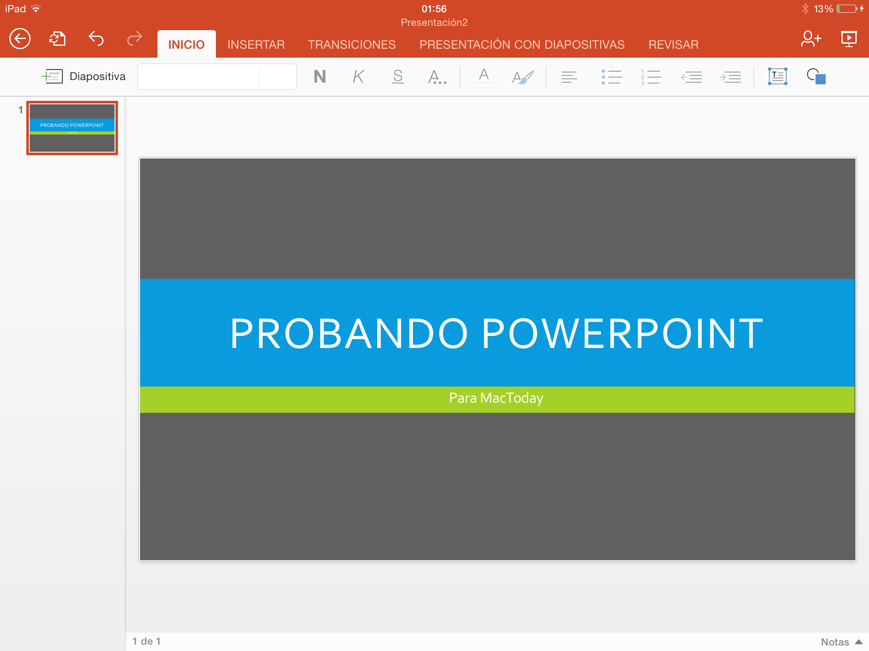
Task: Toggle italic formatting (K)
Action: pos(359,77)
